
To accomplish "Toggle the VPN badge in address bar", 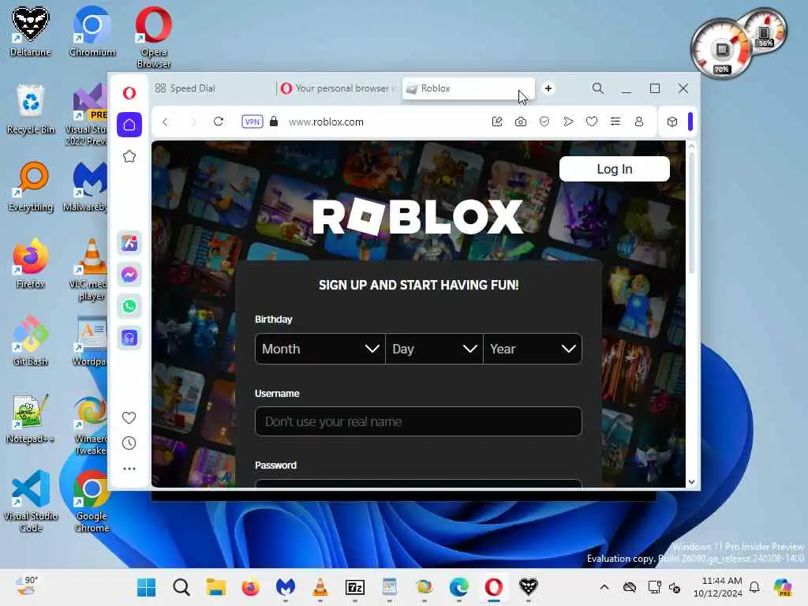I will 252,122.
